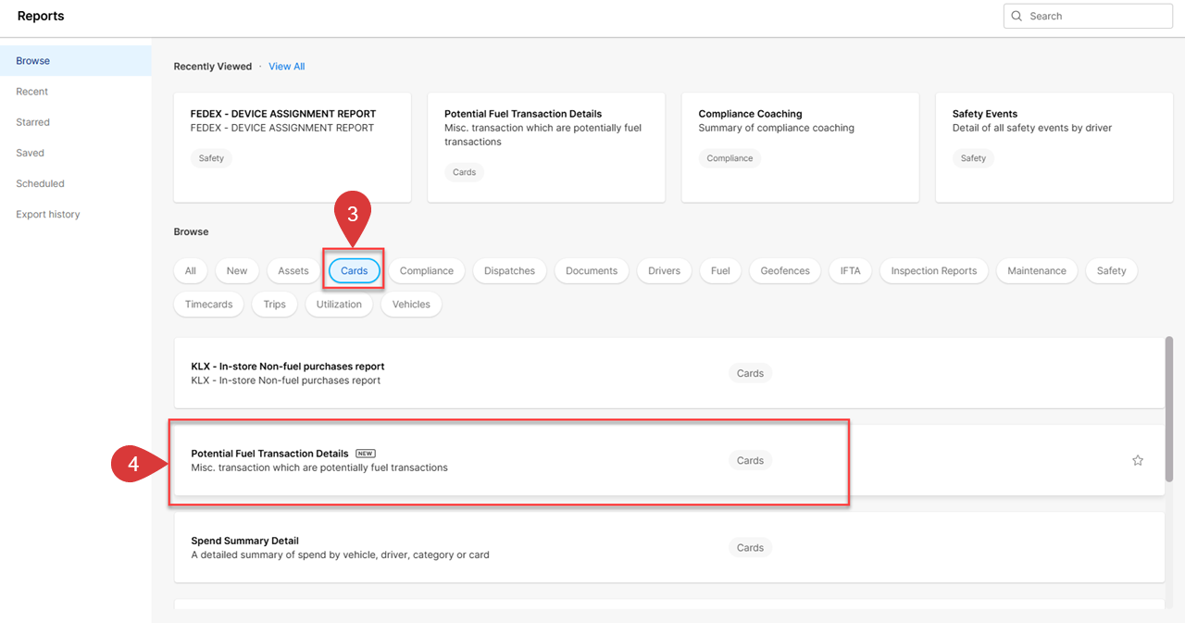Click the Search reports input field
The width and height of the screenshot is (1185, 623).
click(x=1097, y=16)
